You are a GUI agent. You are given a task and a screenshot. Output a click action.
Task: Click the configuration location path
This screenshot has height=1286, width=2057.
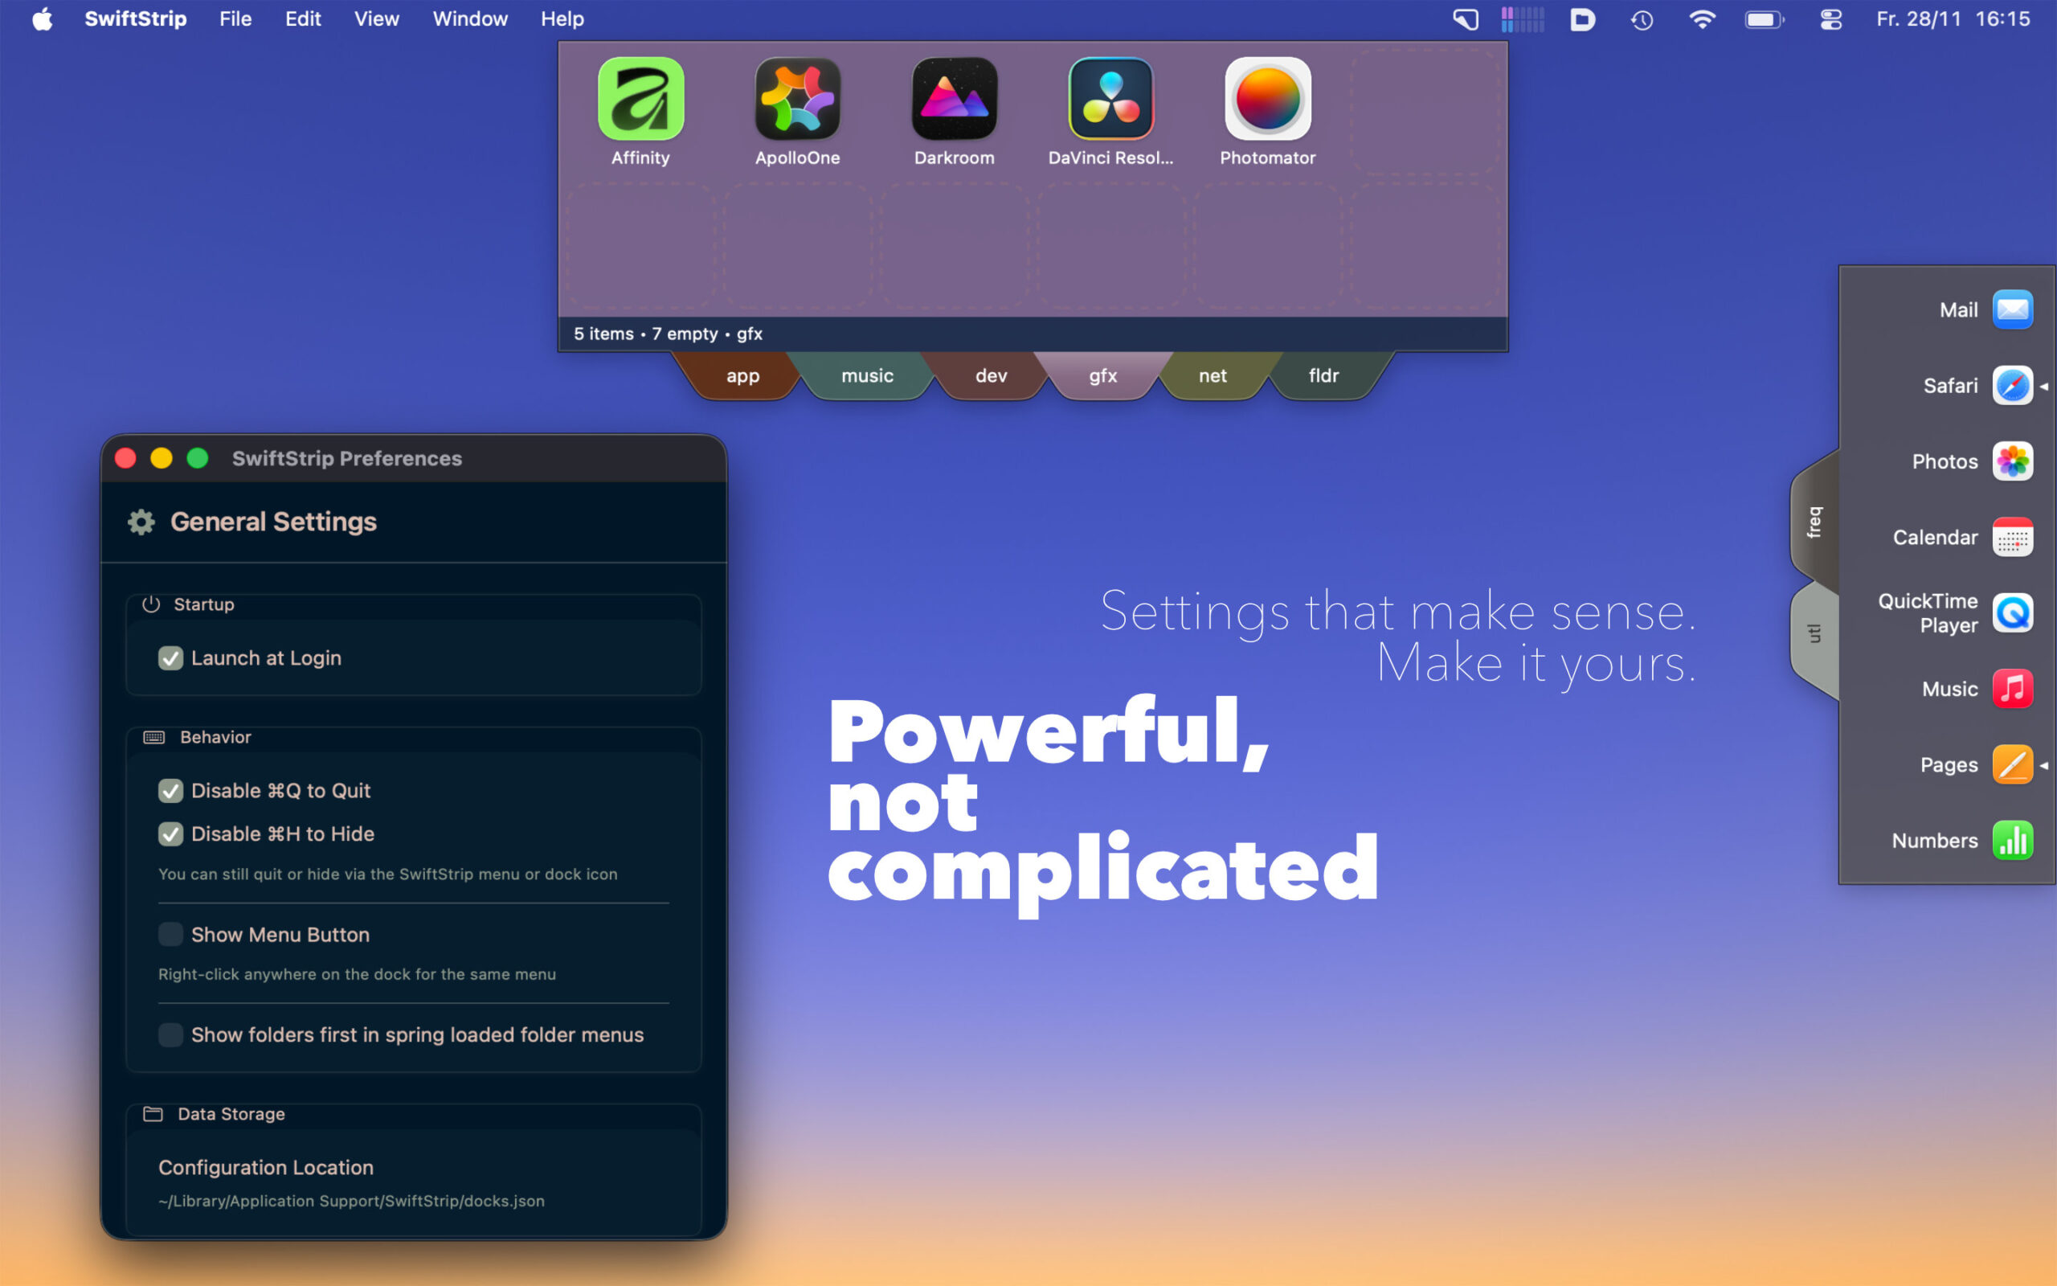tap(351, 1201)
